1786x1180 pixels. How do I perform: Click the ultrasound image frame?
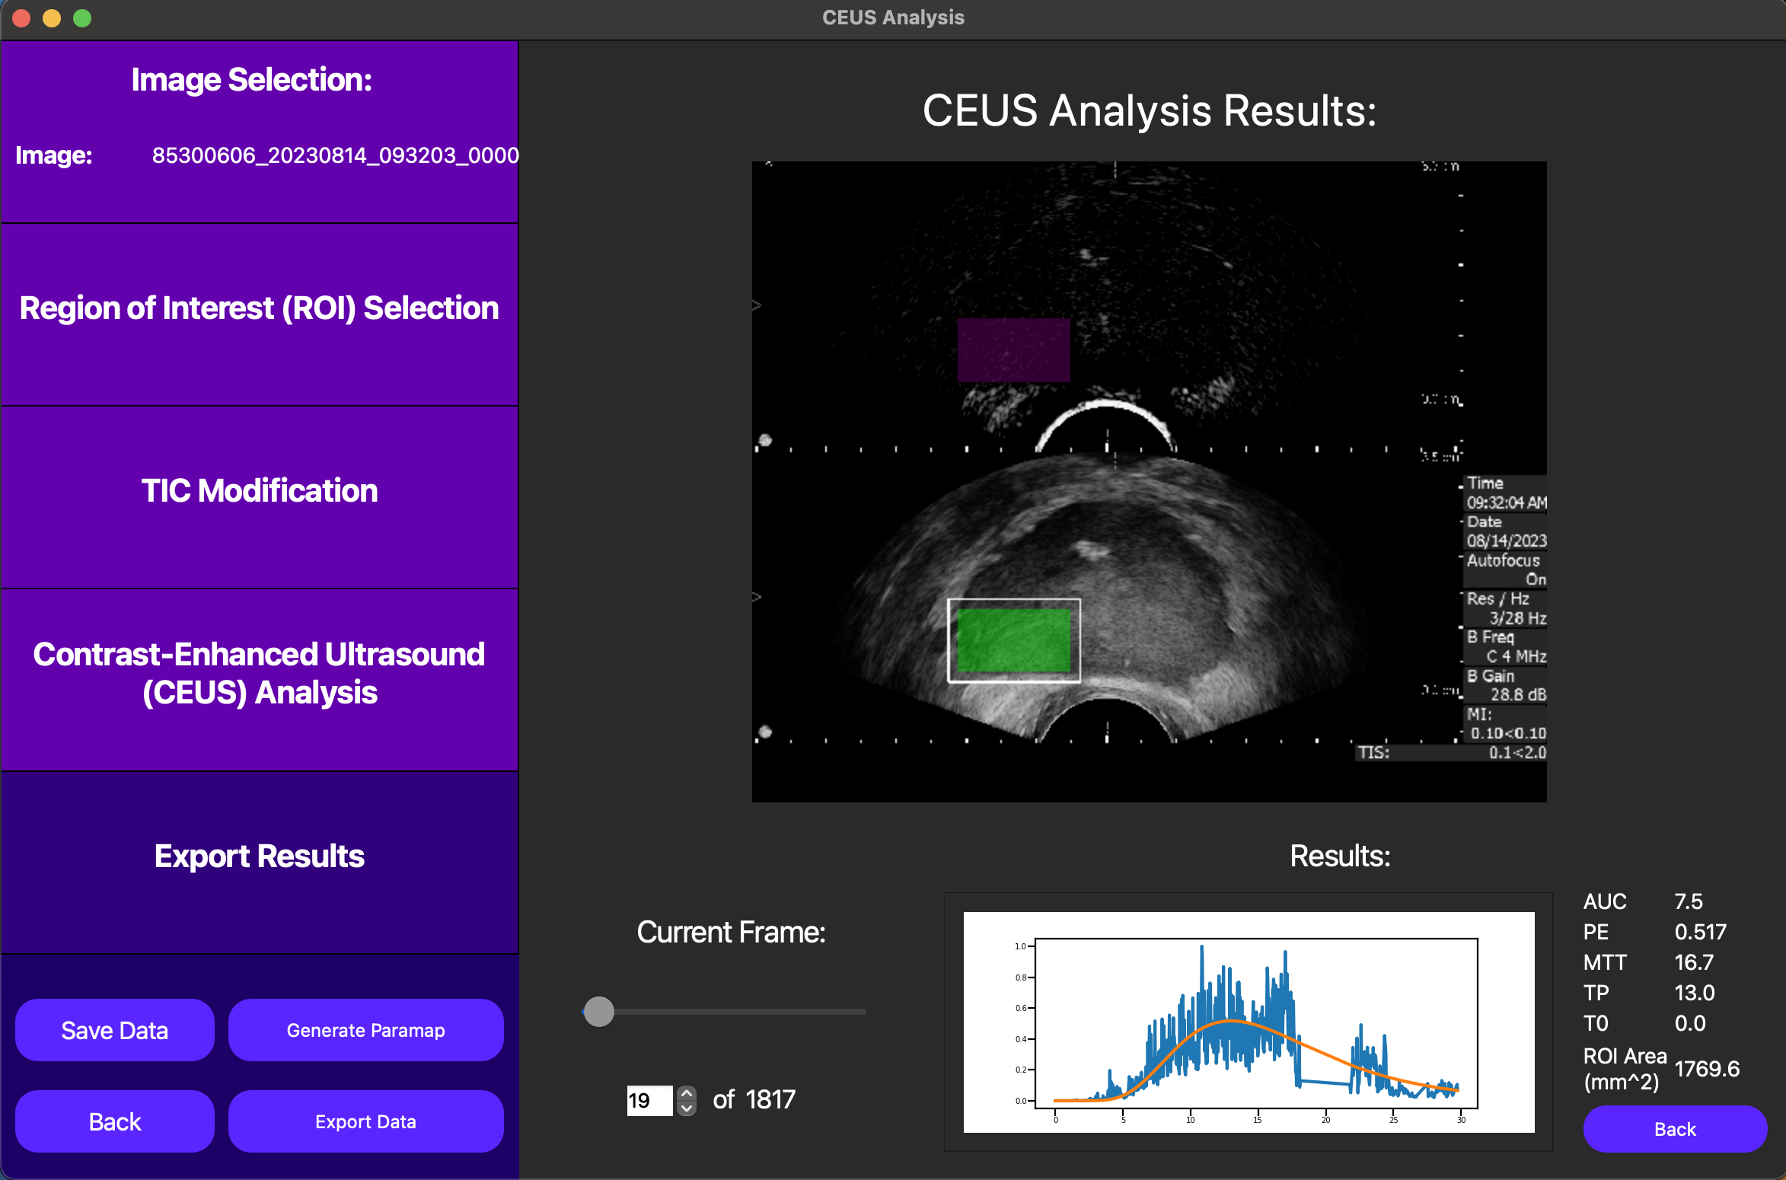[1150, 481]
